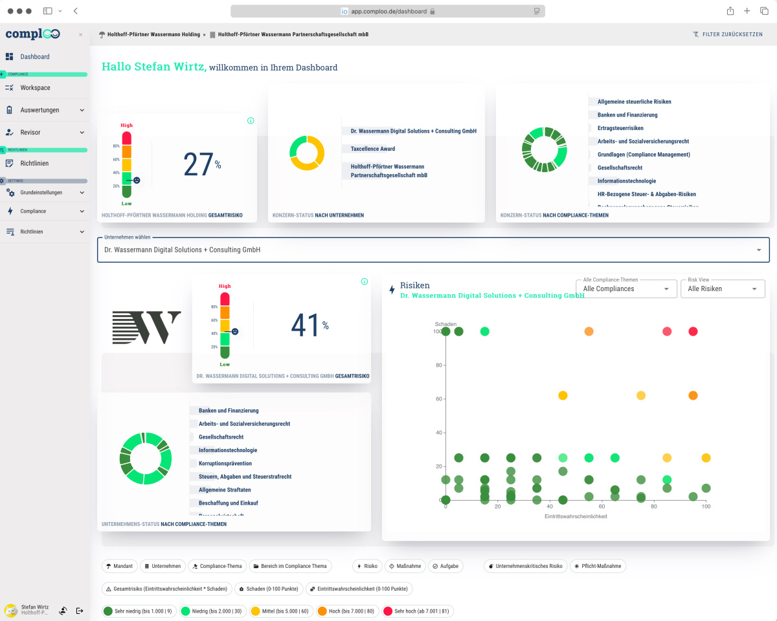Open Richtlinien page below the green Richtlinien header

[34, 164]
